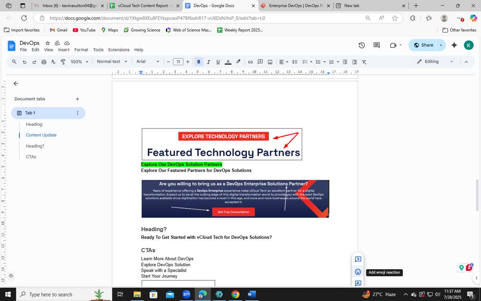This screenshot has width=481, height=301.
Task: Open the checklist dropdown menu
Action: click(x=307, y=62)
